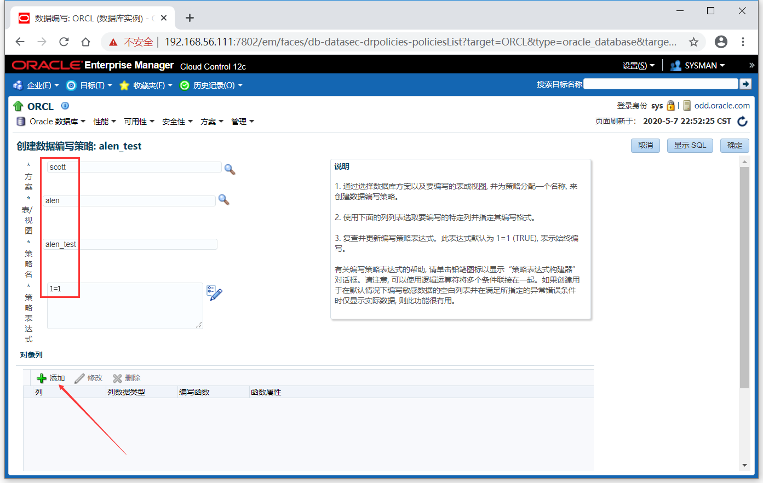Open Chrome three-dot menu

coord(743,42)
